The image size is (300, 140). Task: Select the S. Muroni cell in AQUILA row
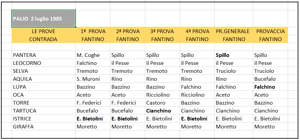click(93, 79)
